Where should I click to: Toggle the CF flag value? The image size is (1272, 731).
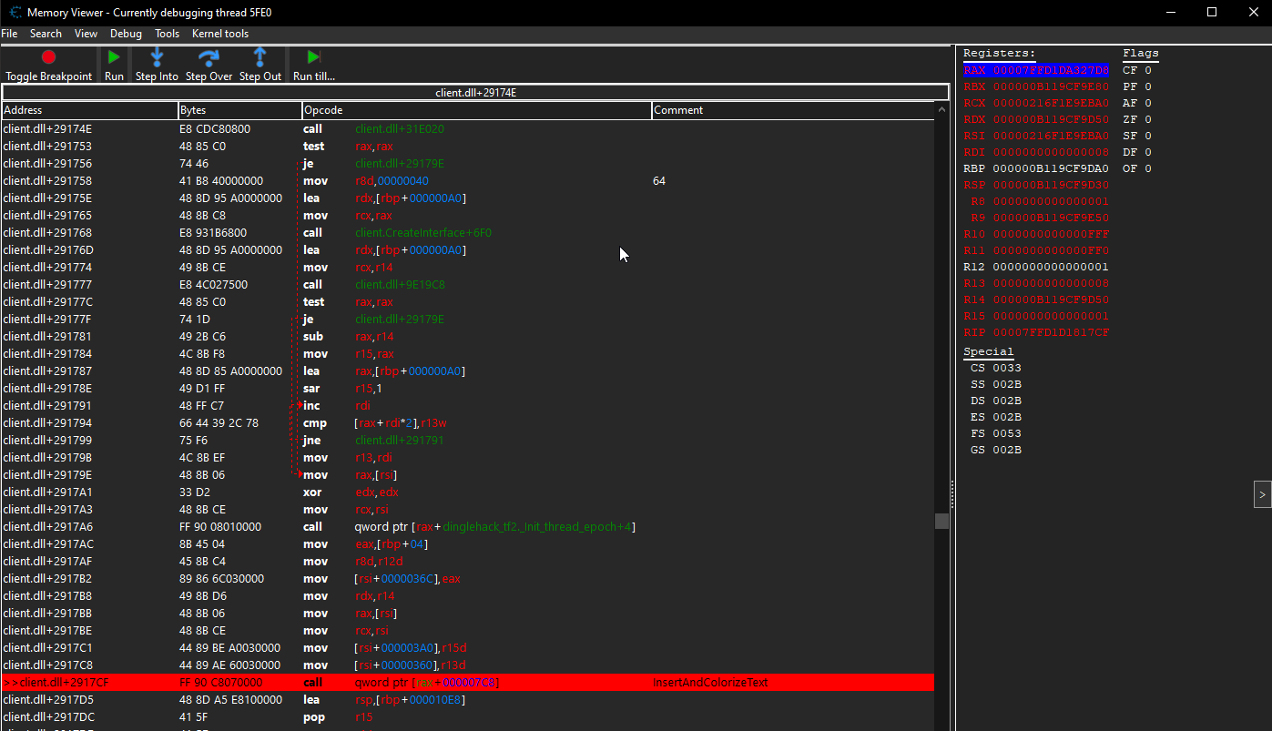[x=1137, y=70]
